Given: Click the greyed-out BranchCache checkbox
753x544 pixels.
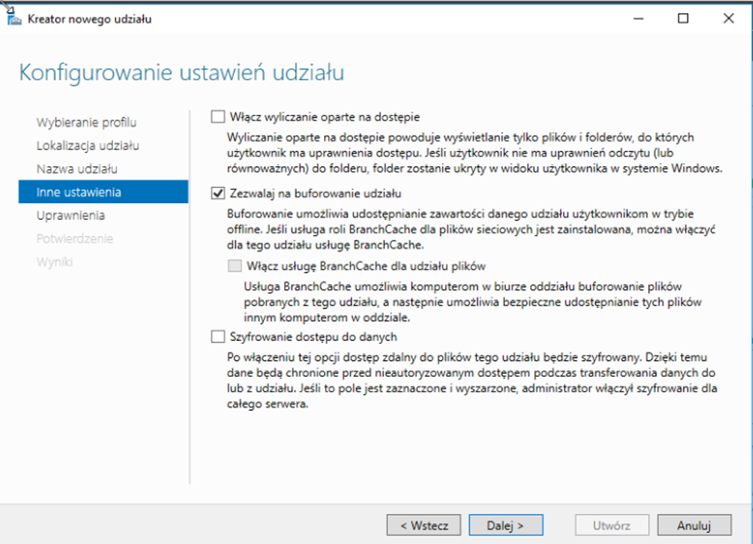Looking at the screenshot, I should (x=234, y=266).
